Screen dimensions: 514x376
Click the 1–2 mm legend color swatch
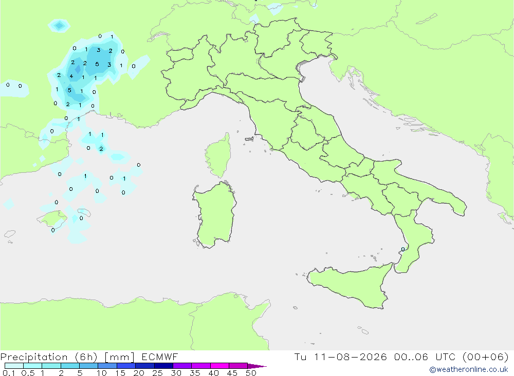51,366
